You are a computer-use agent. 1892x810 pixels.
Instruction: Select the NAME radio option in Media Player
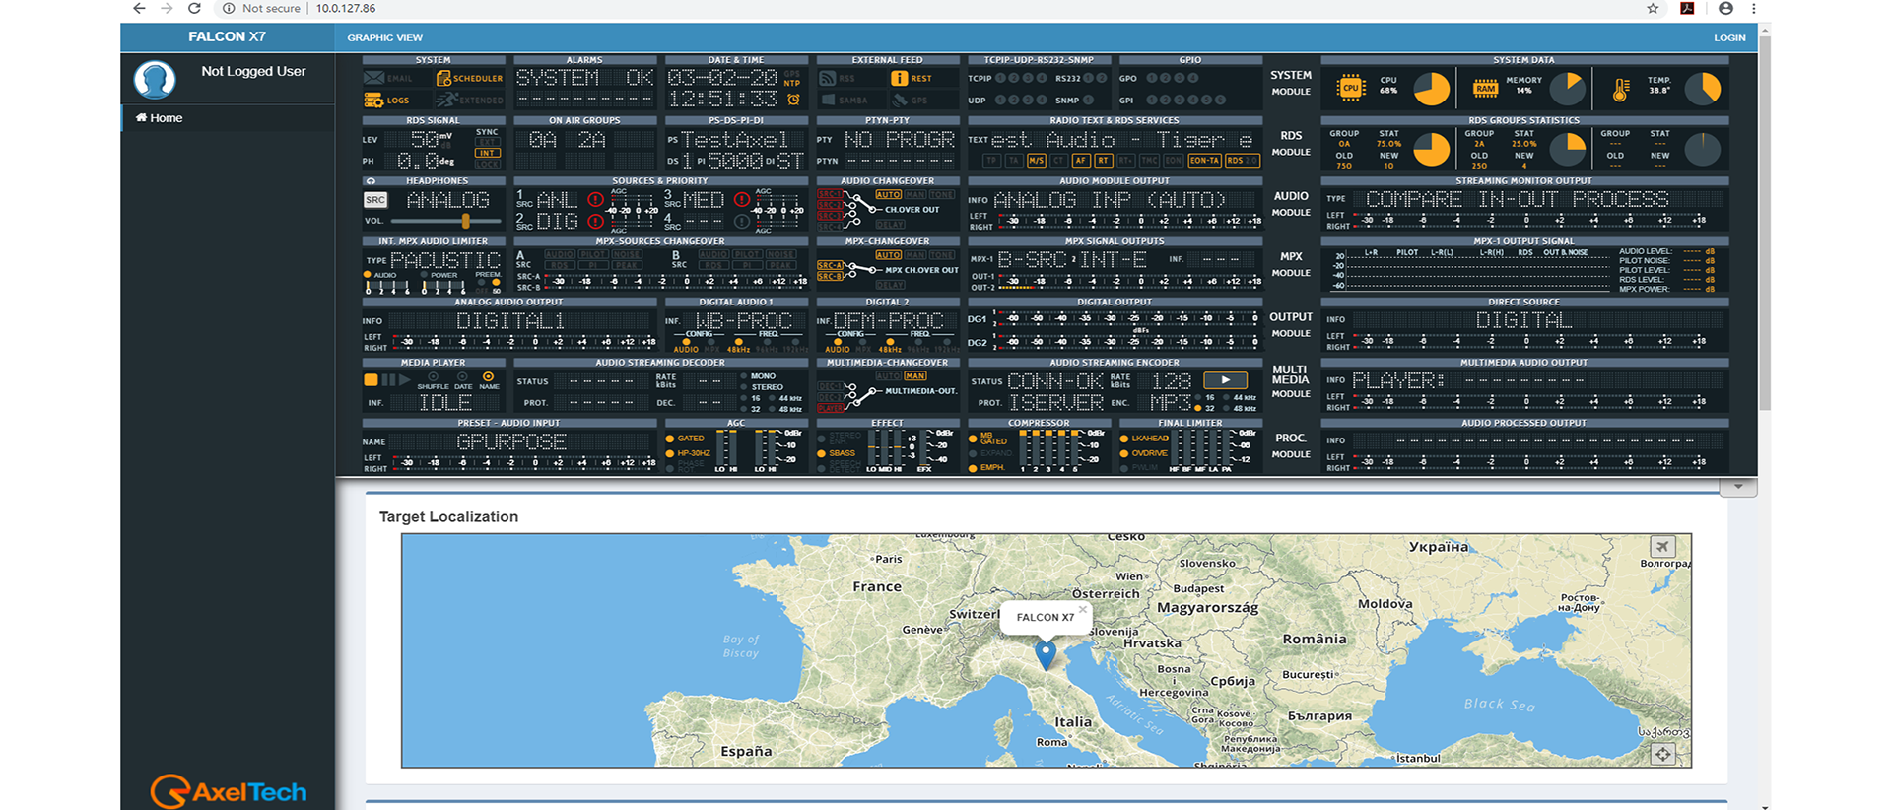tap(489, 377)
